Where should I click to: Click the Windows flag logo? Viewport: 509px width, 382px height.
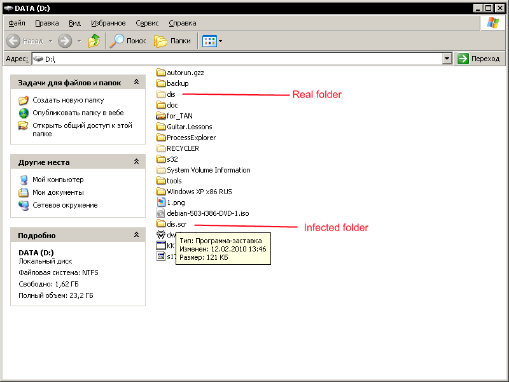(x=492, y=23)
